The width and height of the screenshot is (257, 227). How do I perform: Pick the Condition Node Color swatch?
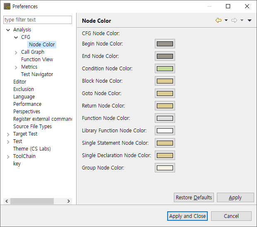[165, 69]
